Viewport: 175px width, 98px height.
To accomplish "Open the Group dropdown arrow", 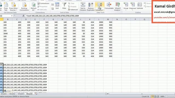I will pyautogui.click(x=126, y=10).
